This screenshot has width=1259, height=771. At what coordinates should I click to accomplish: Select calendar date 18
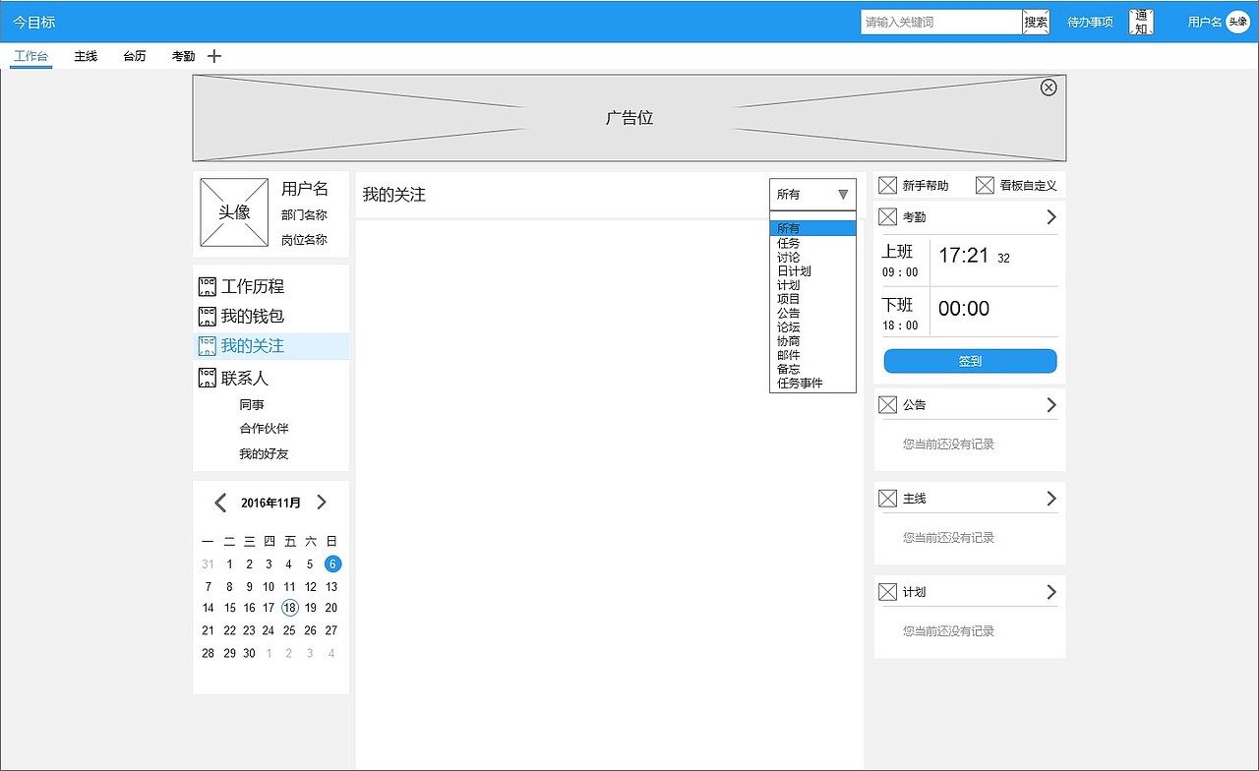[289, 608]
